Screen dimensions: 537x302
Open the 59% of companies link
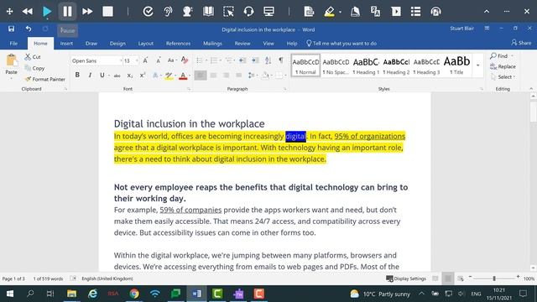[x=190, y=210]
